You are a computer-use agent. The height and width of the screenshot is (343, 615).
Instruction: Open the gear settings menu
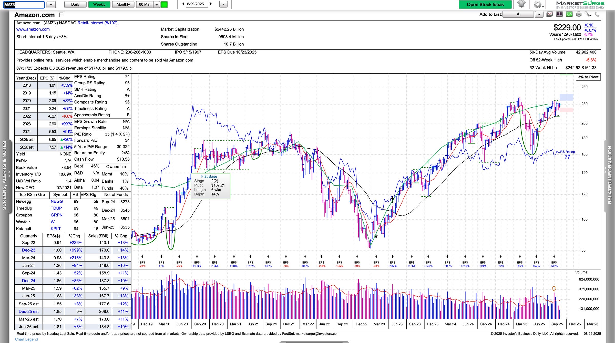tap(537, 4)
